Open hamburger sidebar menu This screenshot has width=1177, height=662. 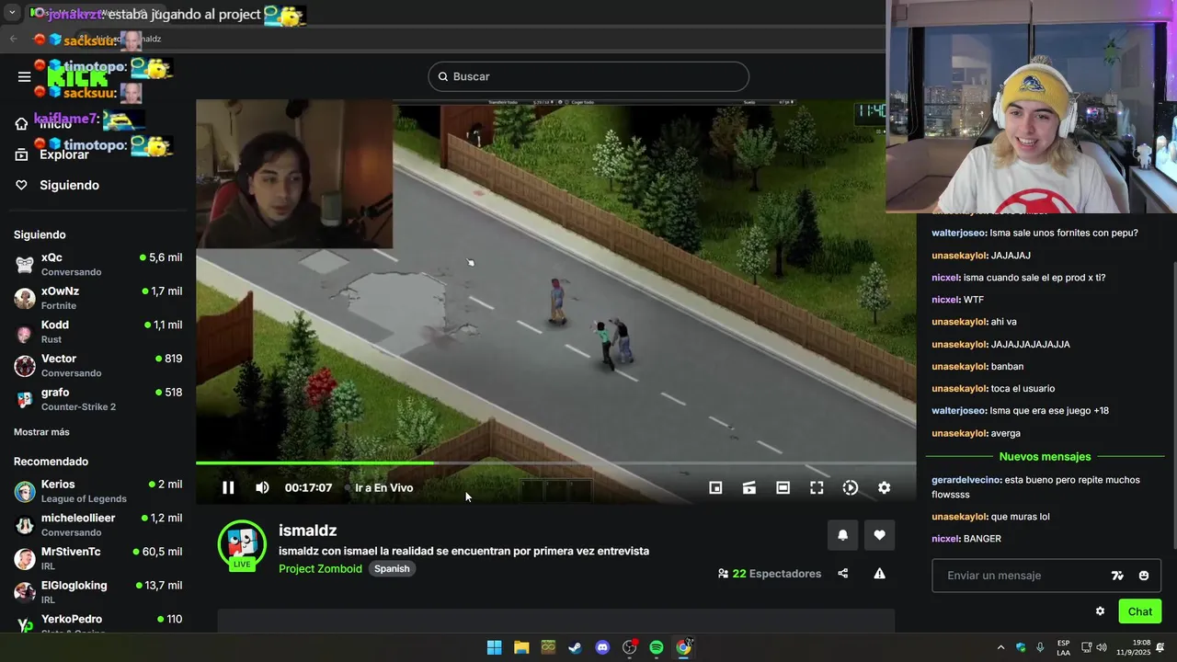(x=25, y=76)
